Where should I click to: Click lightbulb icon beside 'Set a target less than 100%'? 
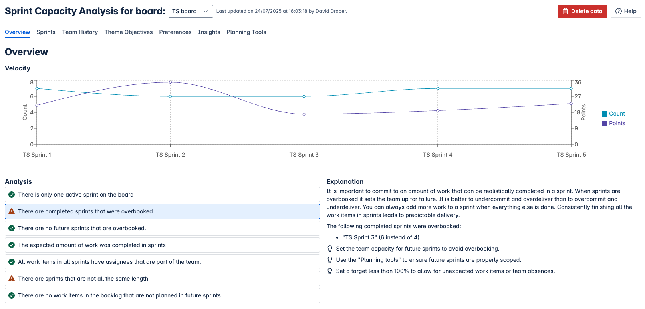click(330, 271)
